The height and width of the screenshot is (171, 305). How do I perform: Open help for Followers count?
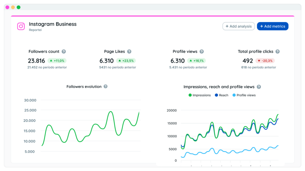coord(64,52)
